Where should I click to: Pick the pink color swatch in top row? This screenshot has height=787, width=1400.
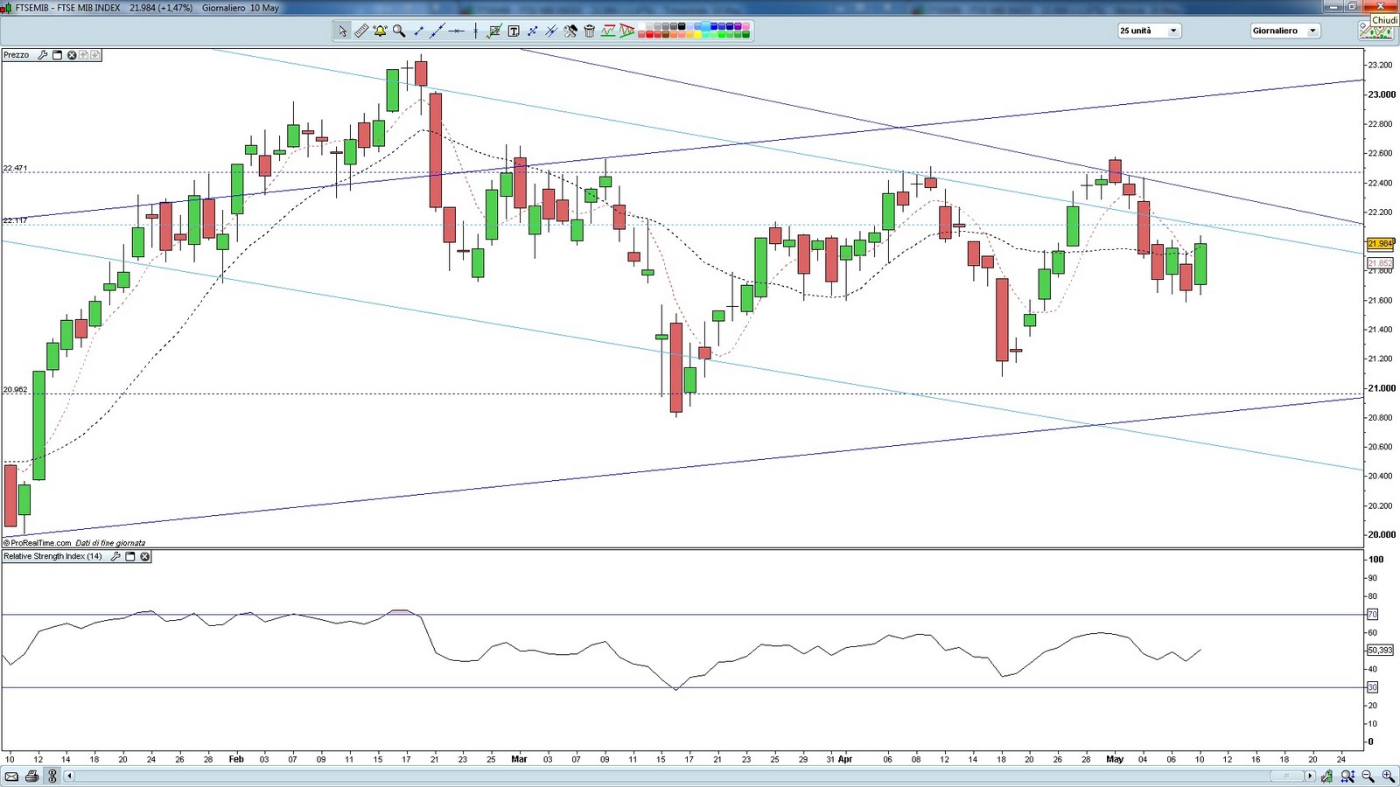point(746,26)
